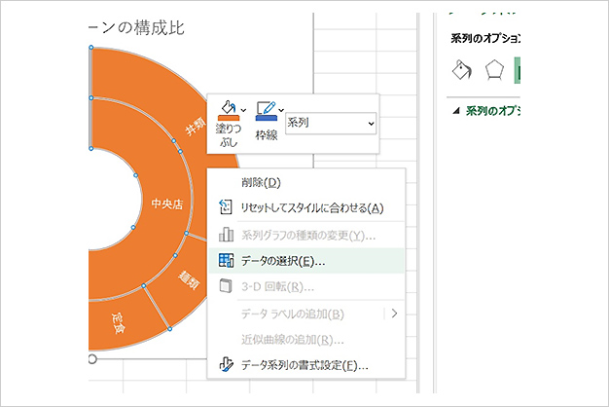Select データの選択(E)... menu entry

(x=282, y=261)
